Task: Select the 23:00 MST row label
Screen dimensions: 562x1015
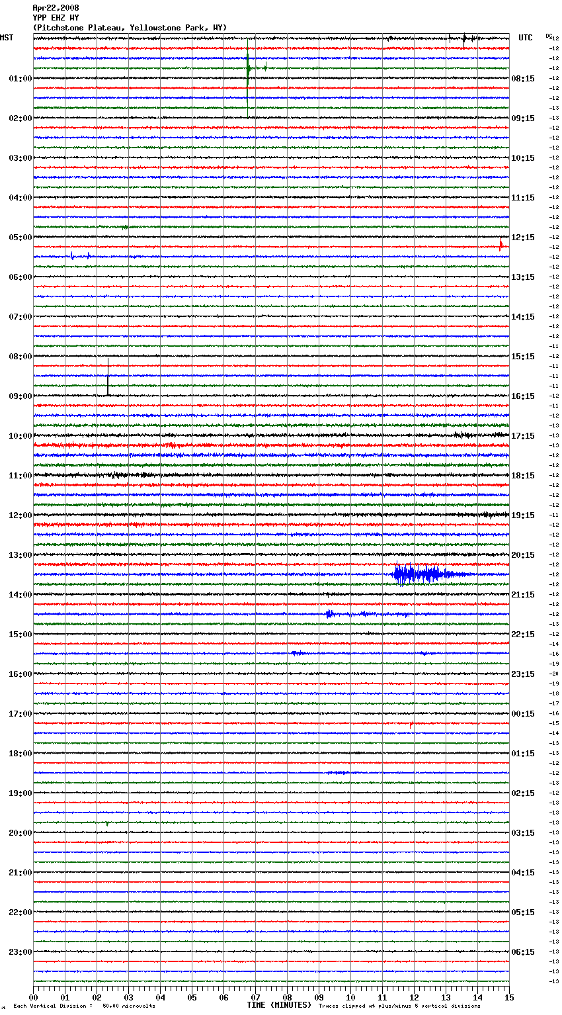Action: tap(20, 952)
